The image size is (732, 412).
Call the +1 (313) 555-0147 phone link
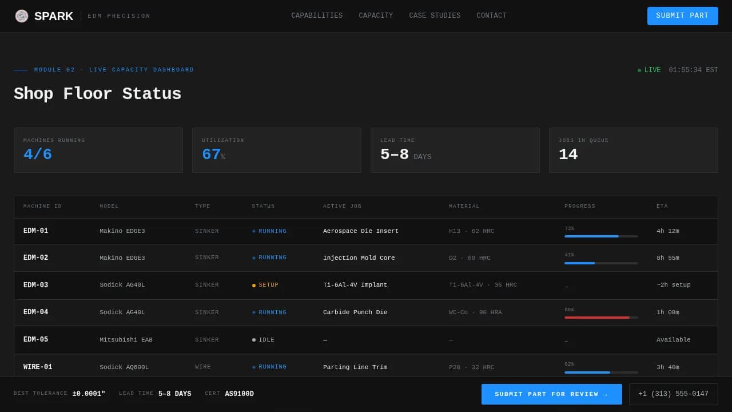click(x=673, y=394)
